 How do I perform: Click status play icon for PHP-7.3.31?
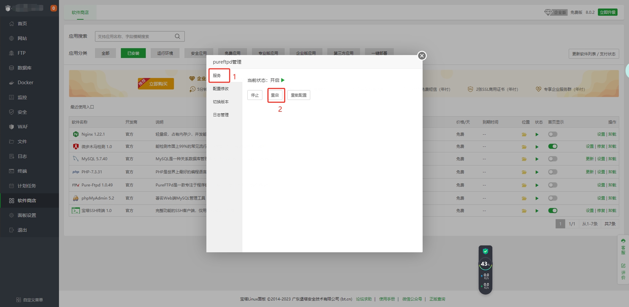(x=537, y=172)
